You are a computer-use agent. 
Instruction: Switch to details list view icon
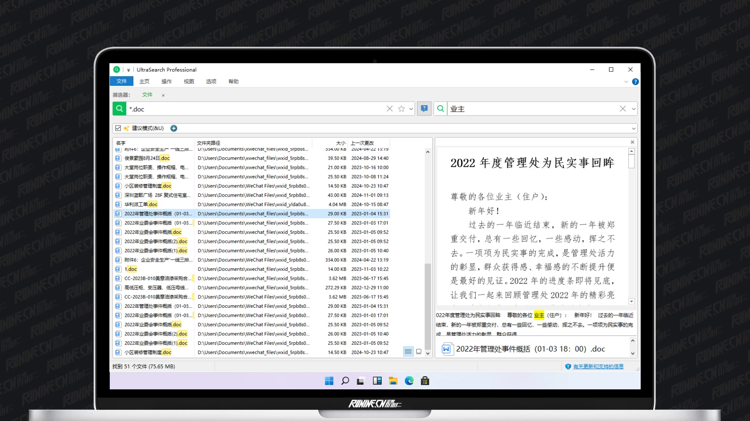408,352
